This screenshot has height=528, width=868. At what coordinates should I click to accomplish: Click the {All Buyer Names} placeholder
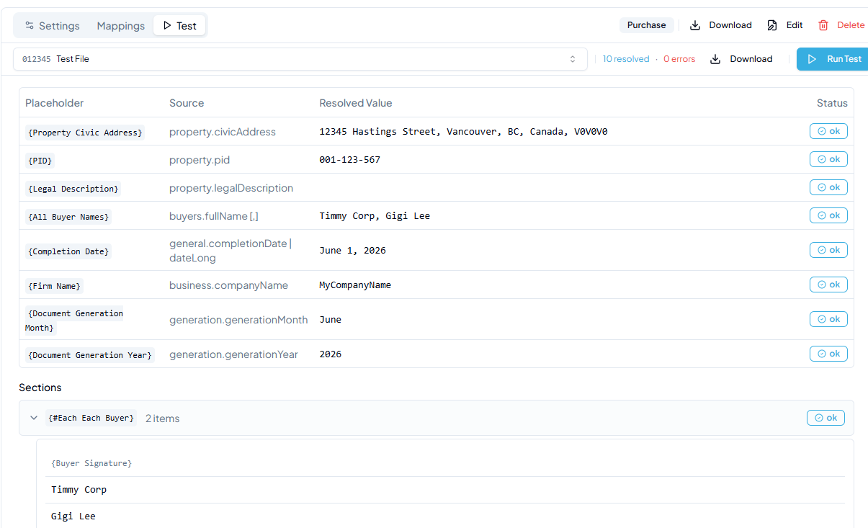click(68, 217)
